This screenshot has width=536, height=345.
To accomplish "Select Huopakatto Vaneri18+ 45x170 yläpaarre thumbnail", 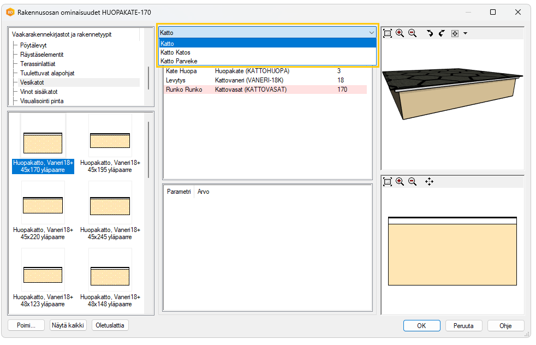I will pos(43,144).
